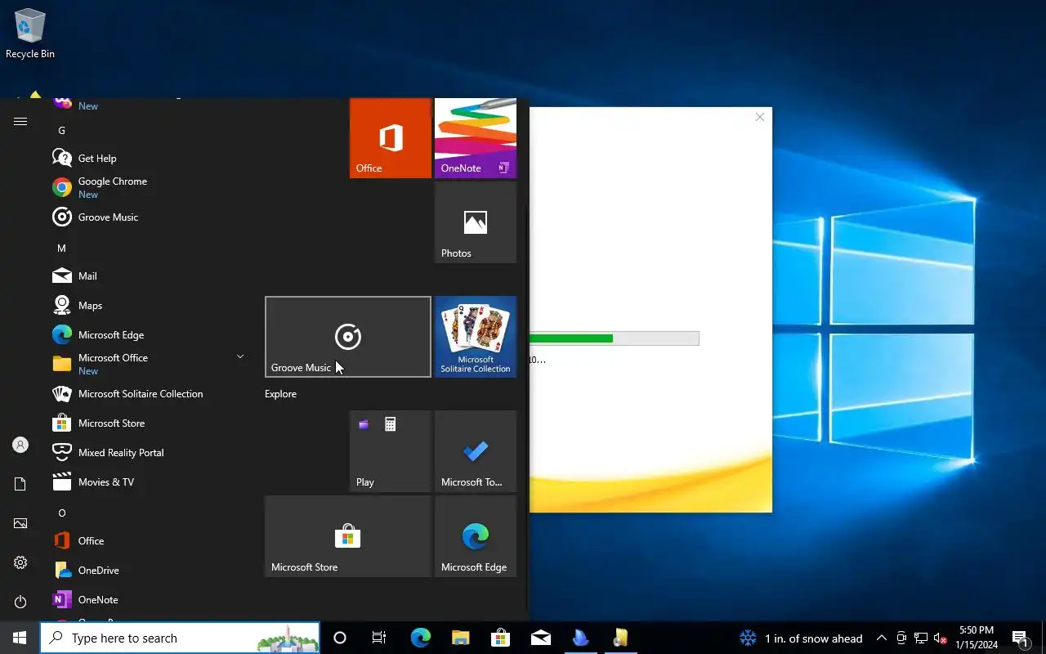This screenshot has height=654, width=1046.
Task: Open Microsoft Store from the taskbar
Action: pos(500,638)
